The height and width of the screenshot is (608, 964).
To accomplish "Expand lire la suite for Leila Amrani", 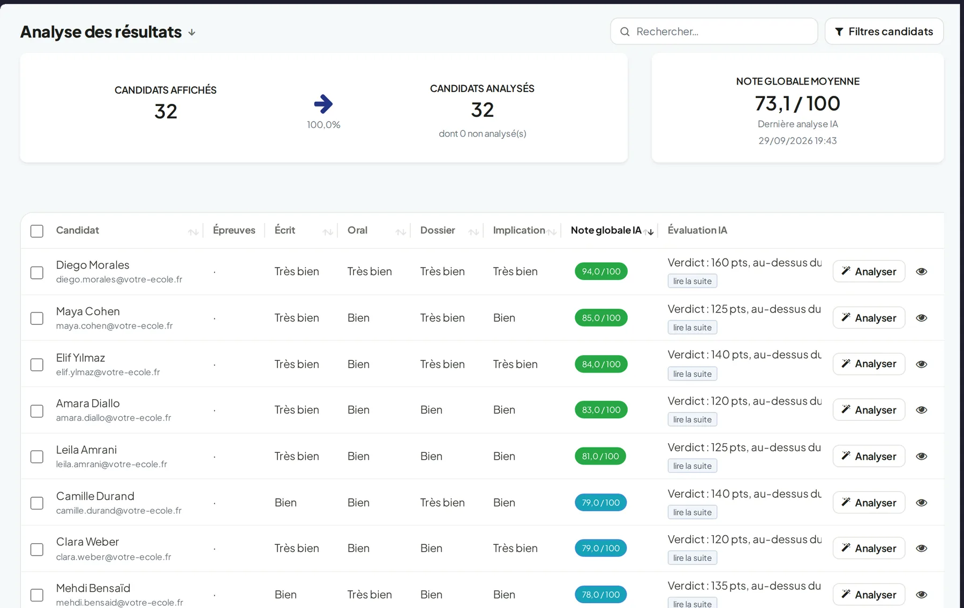I will (x=692, y=466).
